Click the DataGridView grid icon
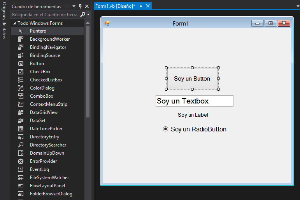This screenshot has height=200, width=300. pyautogui.click(x=21, y=112)
